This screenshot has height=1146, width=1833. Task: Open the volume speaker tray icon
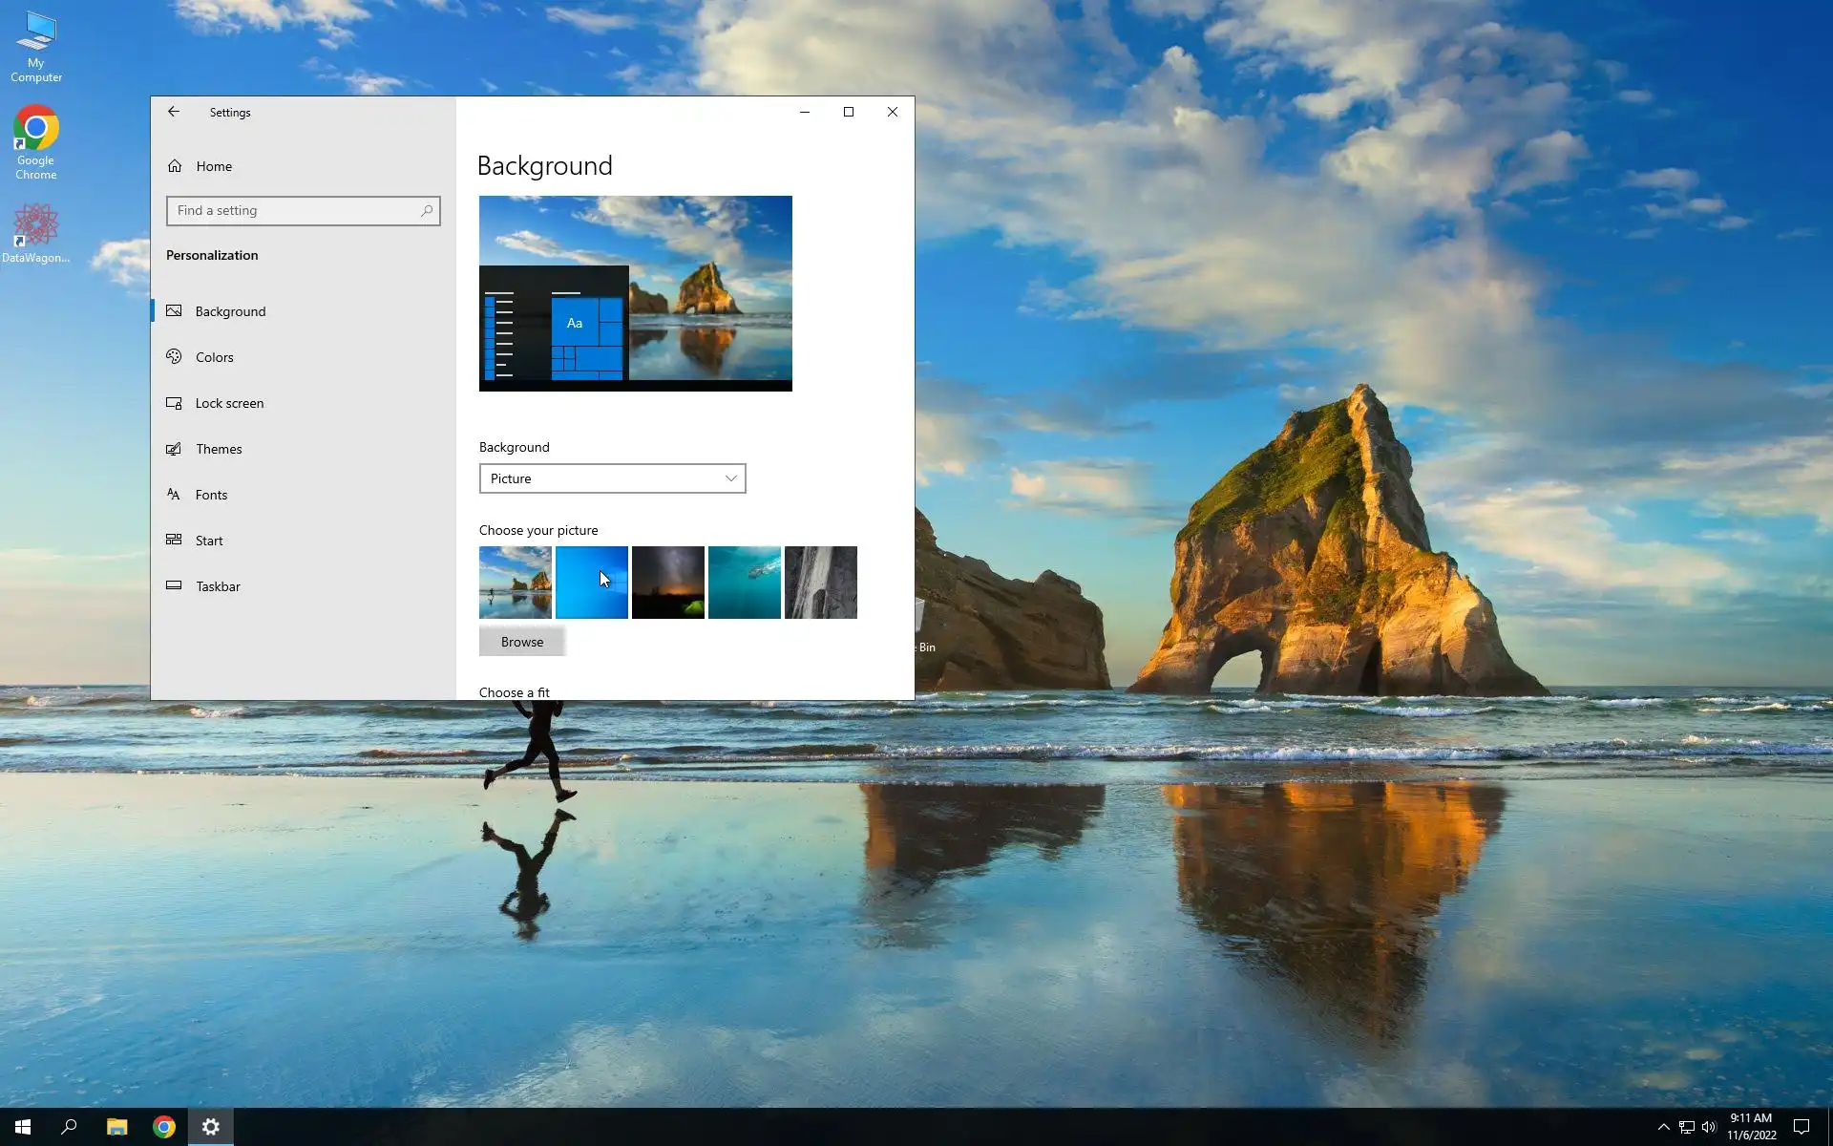[1709, 1127]
